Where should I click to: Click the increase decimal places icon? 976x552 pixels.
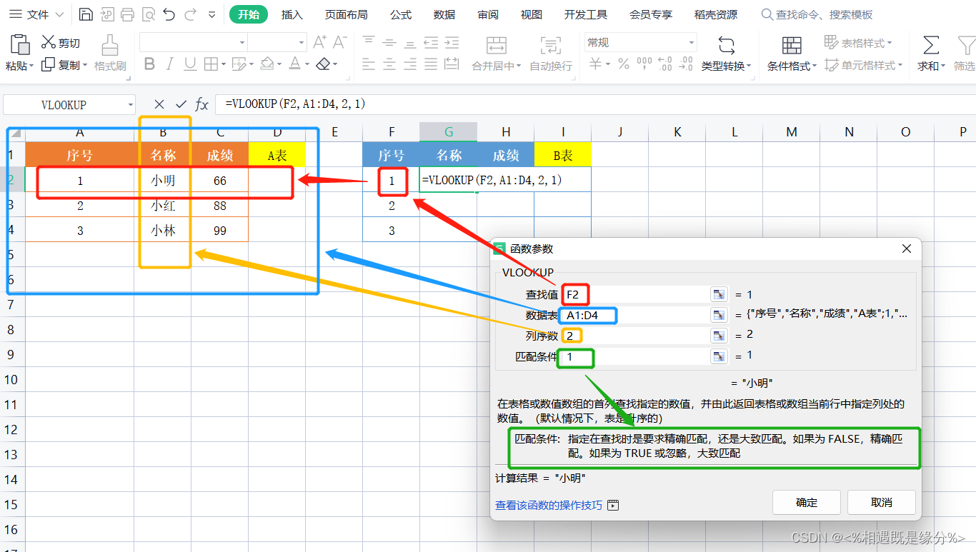pyautogui.click(x=664, y=64)
